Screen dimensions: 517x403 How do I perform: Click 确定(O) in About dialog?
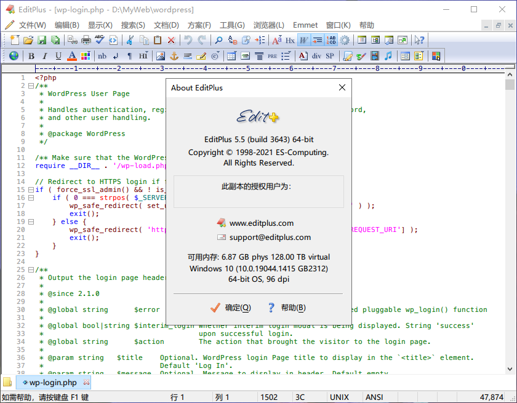click(231, 308)
